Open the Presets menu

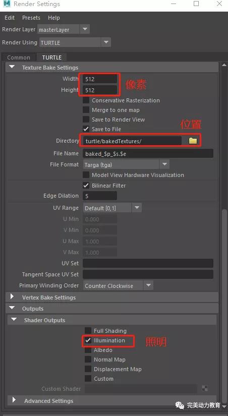point(31,18)
